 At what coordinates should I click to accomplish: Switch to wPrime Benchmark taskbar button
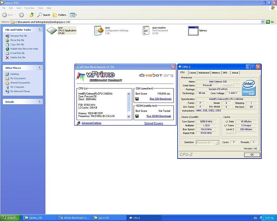[74, 218]
